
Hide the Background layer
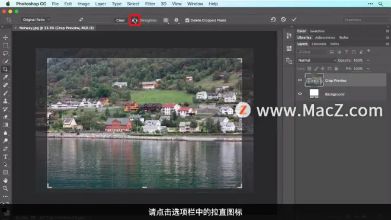coord(300,94)
